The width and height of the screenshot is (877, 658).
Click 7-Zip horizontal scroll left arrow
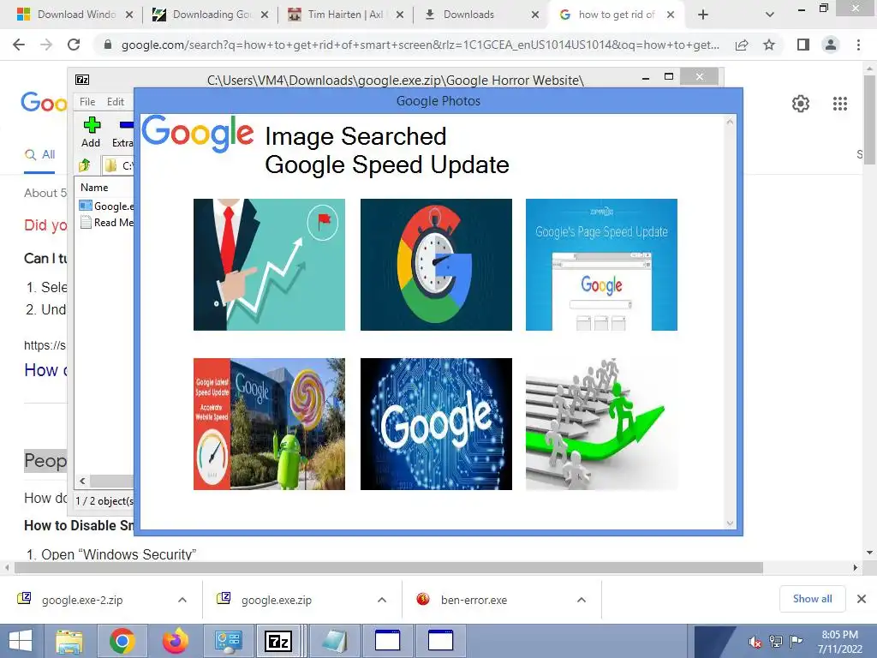coord(83,481)
